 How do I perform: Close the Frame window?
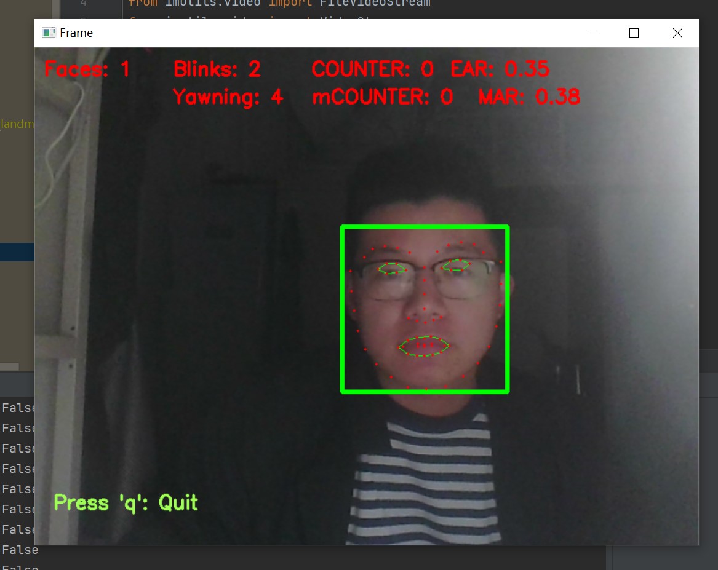point(677,33)
